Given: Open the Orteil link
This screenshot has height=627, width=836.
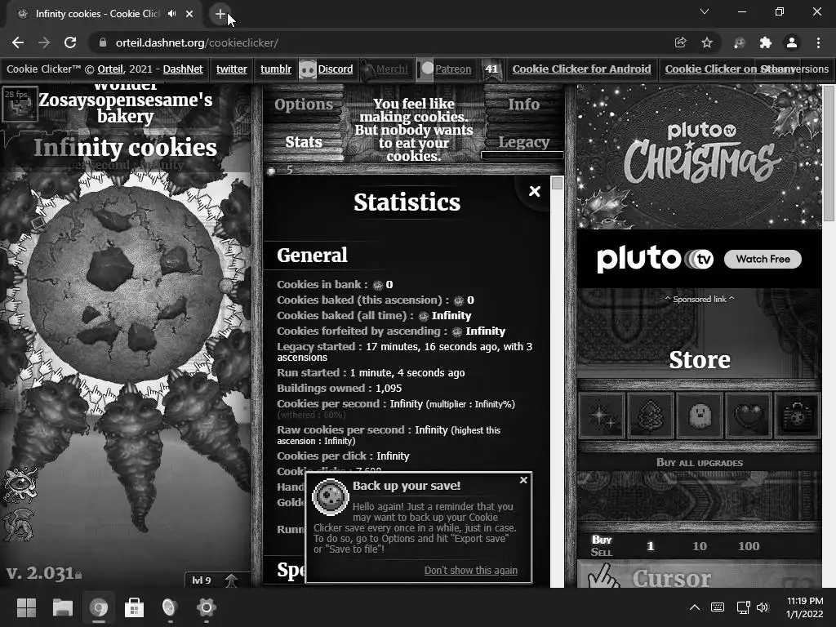Looking at the screenshot, I should pyautogui.click(x=110, y=69).
